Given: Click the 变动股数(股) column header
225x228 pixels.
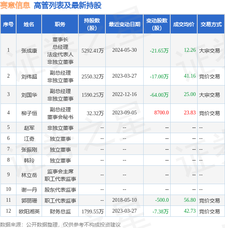Looking at the screenshot, I should (157, 24).
